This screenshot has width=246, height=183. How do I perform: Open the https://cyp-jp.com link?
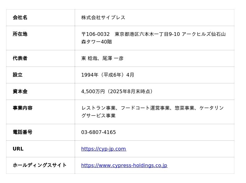104,149
